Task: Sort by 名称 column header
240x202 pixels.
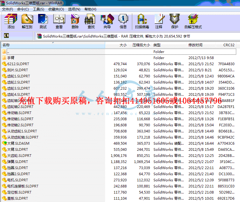Action: (x=53, y=45)
